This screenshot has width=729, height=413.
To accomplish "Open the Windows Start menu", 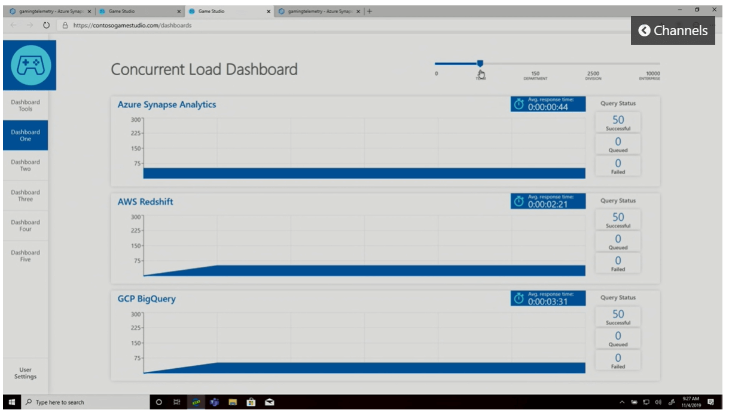I will tap(11, 402).
